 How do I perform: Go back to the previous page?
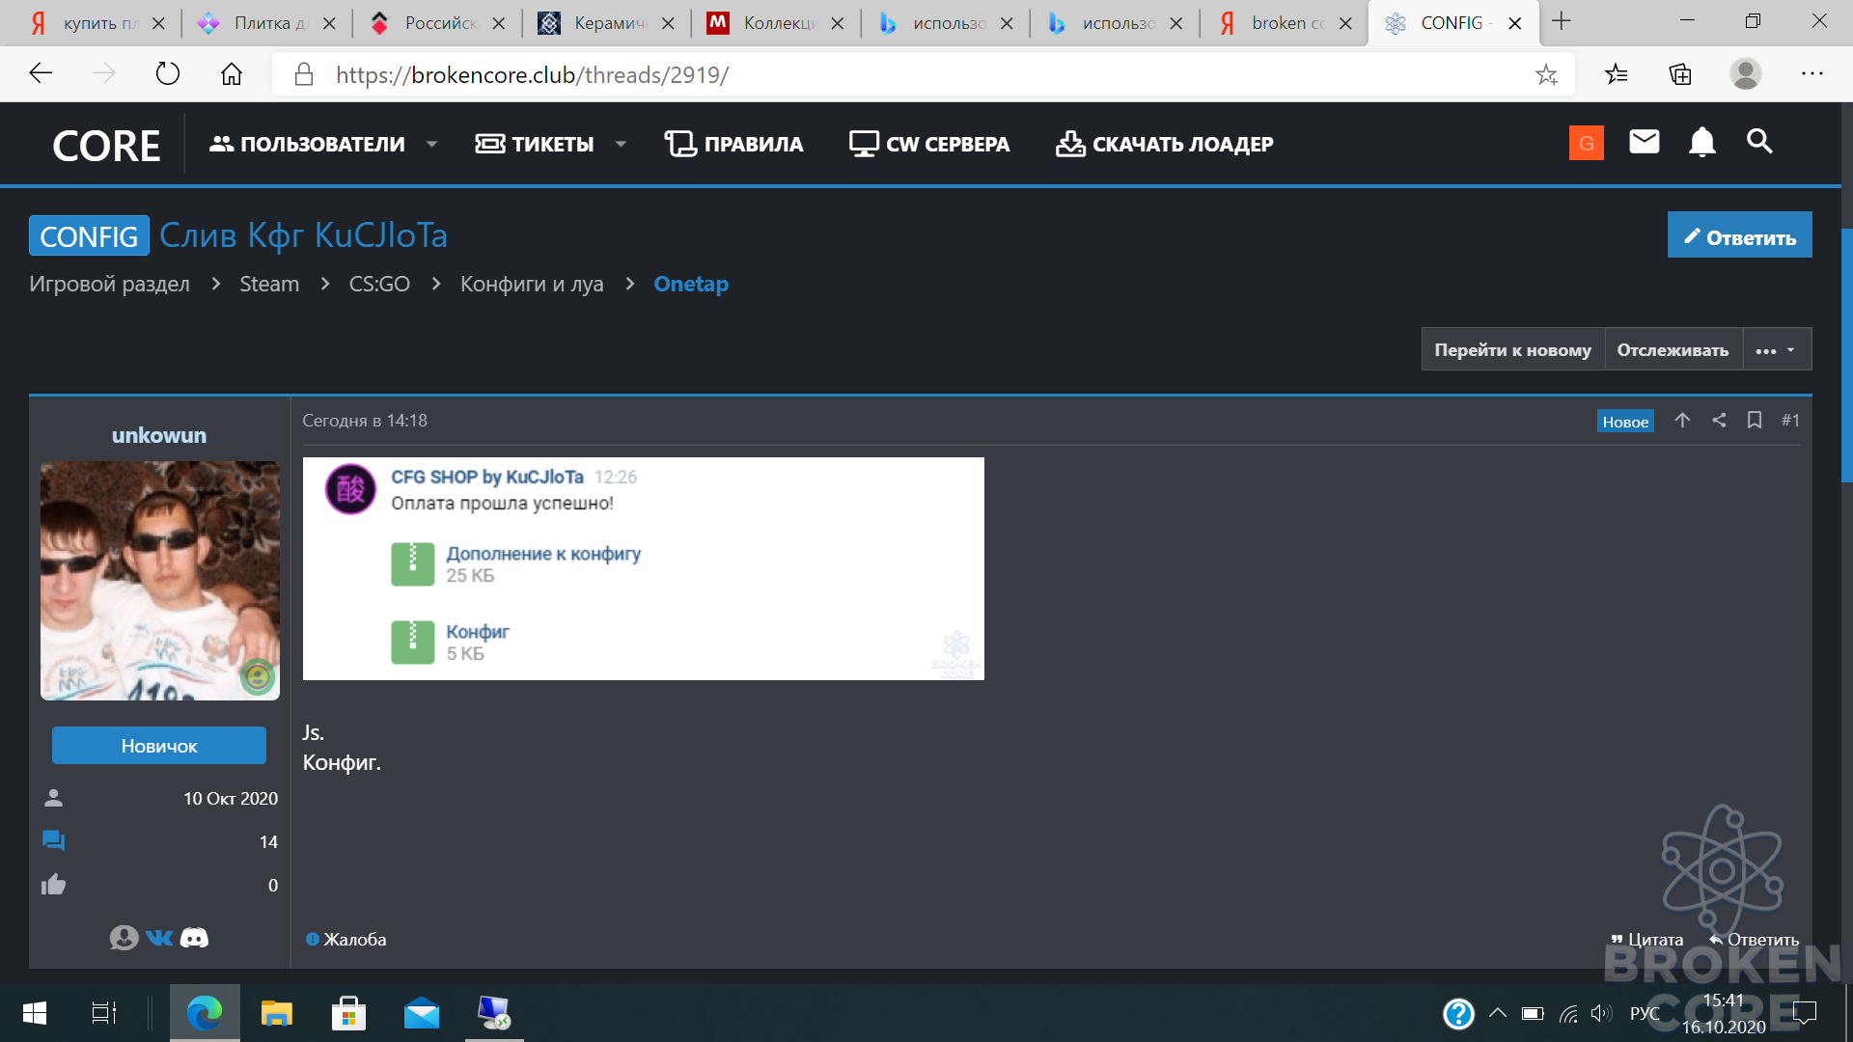point(41,73)
